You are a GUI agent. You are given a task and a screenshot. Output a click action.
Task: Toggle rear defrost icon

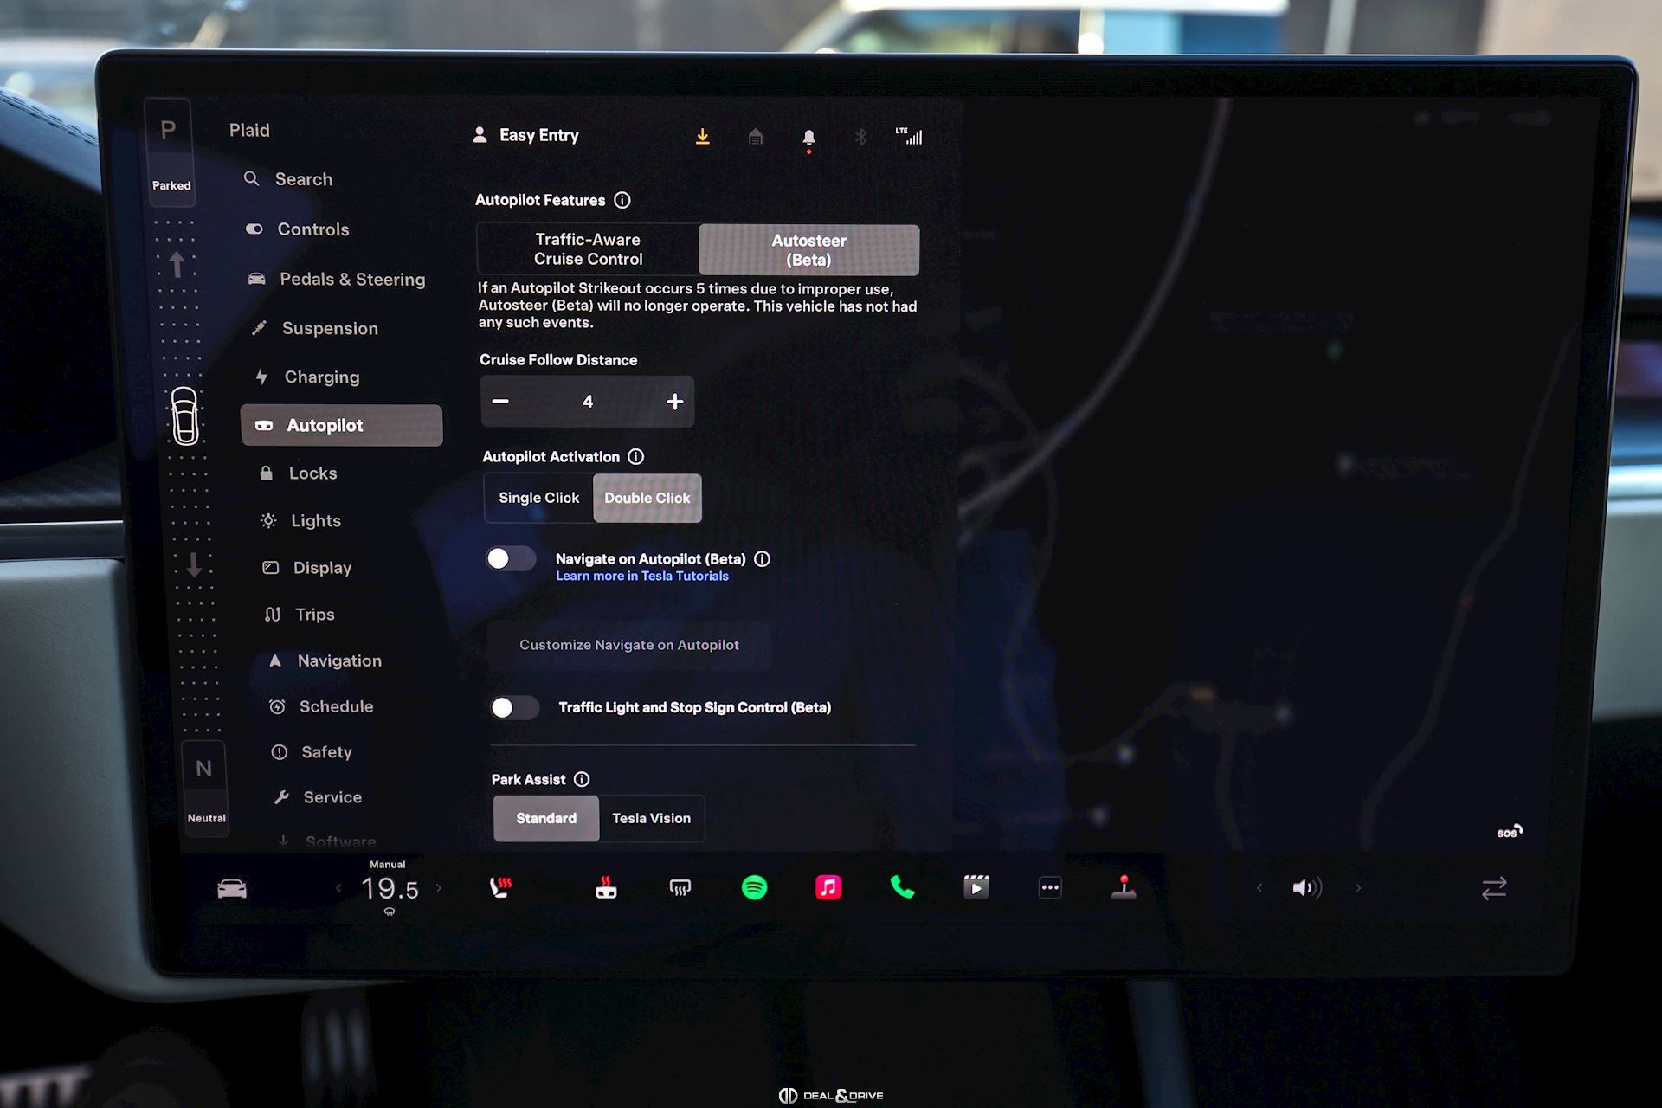680,887
